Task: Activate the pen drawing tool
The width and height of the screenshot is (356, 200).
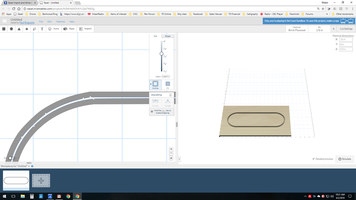Action: [x=35, y=29]
